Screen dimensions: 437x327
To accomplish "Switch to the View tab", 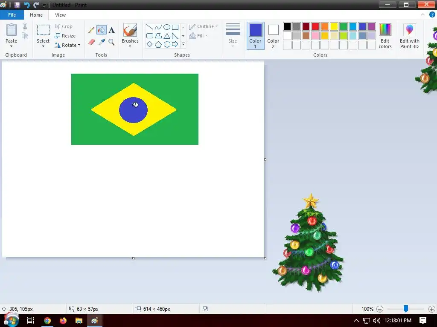I will [60, 15].
